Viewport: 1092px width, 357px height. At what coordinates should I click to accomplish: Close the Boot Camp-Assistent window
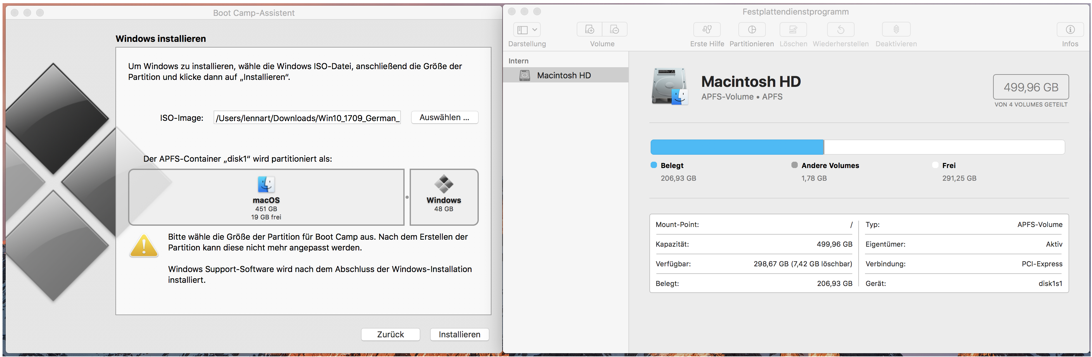(14, 13)
